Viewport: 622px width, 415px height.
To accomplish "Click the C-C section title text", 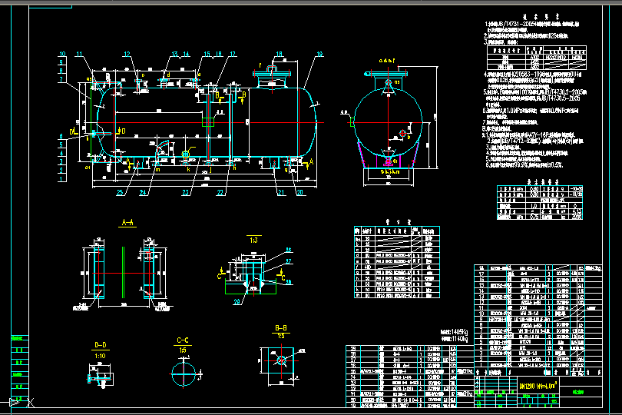I will point(183,340).
